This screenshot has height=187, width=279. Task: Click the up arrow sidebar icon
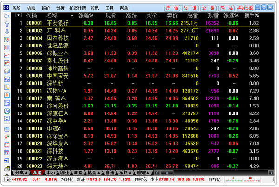point(7,24)
